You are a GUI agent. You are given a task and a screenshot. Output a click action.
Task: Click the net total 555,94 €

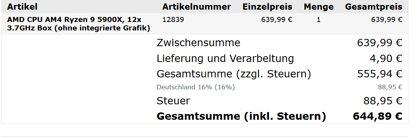pyautogui.click(x=380, y=74)
